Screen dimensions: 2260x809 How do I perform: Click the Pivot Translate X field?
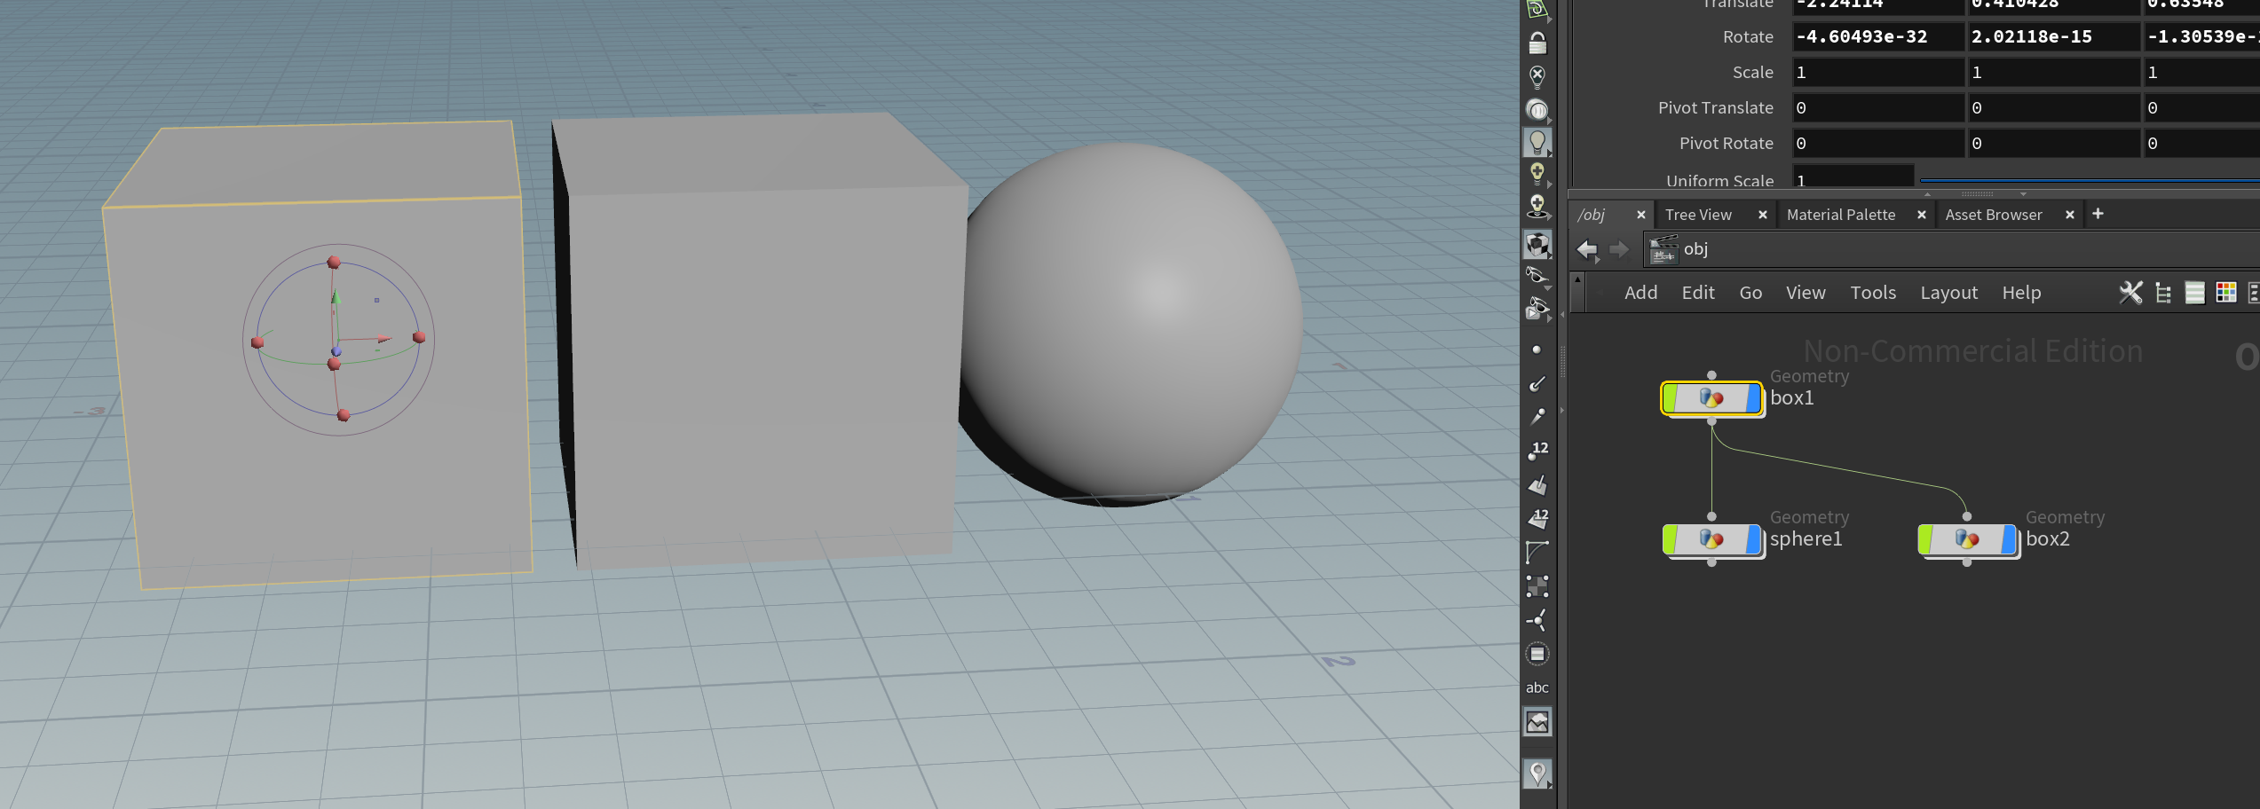pyautogui.click(x=1877, y=107)
